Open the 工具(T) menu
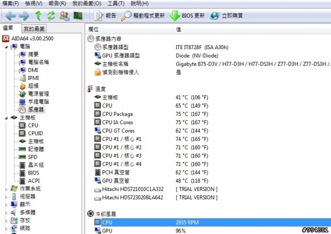 click(x=116, y=4)
